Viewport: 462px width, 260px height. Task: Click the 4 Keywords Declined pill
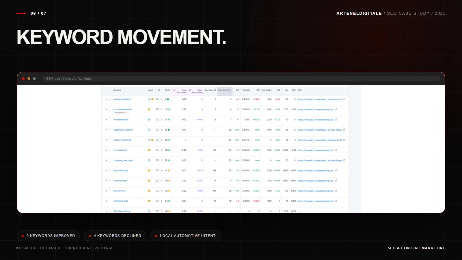[x=115, y=236]
